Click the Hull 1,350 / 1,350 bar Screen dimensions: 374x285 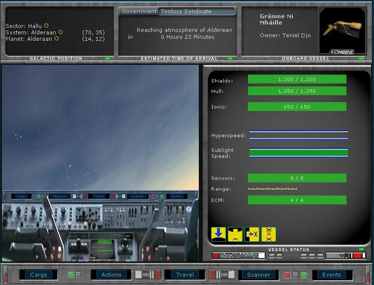297,91
